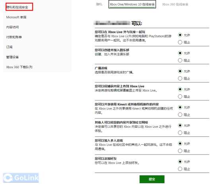The width and height of the screenshot is (220, 188).
Task: Open Microsoft 家庭 in the sidebar
Action: (x=16, y=17)
